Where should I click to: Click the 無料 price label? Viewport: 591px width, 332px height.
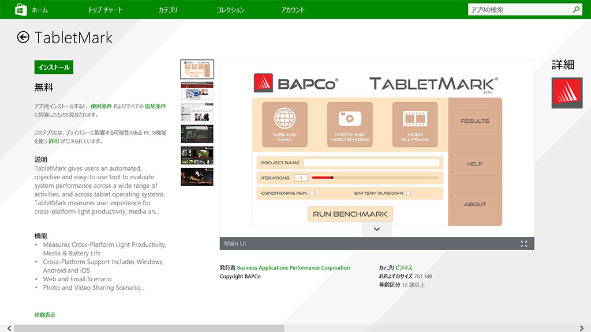click(x=44, y=88)
